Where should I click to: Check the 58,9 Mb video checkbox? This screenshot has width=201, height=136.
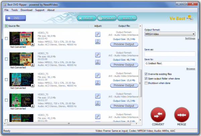pos(6,38)
